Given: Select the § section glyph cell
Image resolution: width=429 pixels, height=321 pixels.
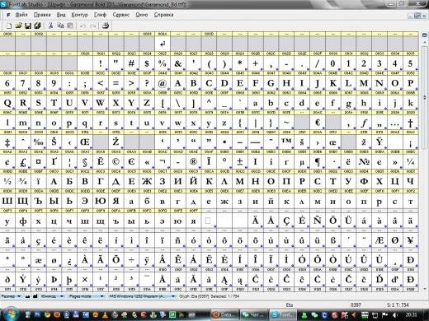Looking at the screenshot, I should tap(85, 161).
